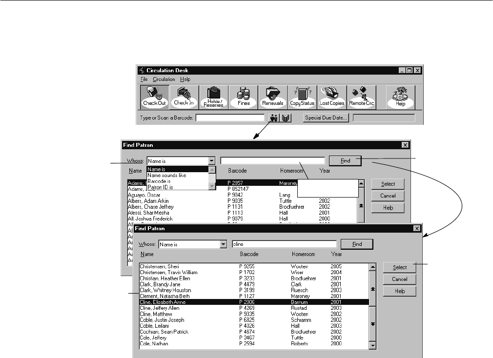Click scroll down arrow in front patron list

tap(372, 345)
